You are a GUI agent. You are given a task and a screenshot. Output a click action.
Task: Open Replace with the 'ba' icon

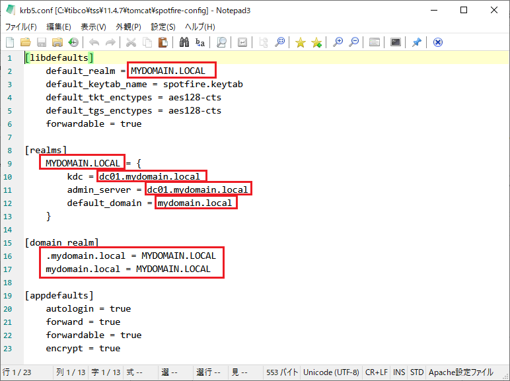[200, 42]
